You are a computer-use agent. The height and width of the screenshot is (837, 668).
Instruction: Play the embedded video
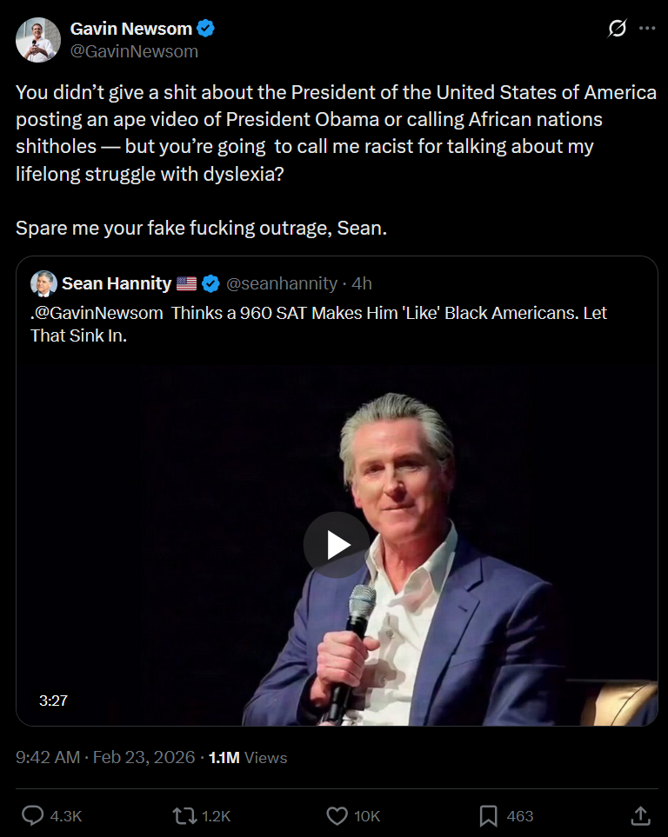click(x=337, y=545)
